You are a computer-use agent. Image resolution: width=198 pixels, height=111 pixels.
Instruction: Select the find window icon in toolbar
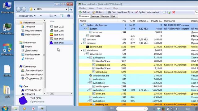[x=164, y=12]
